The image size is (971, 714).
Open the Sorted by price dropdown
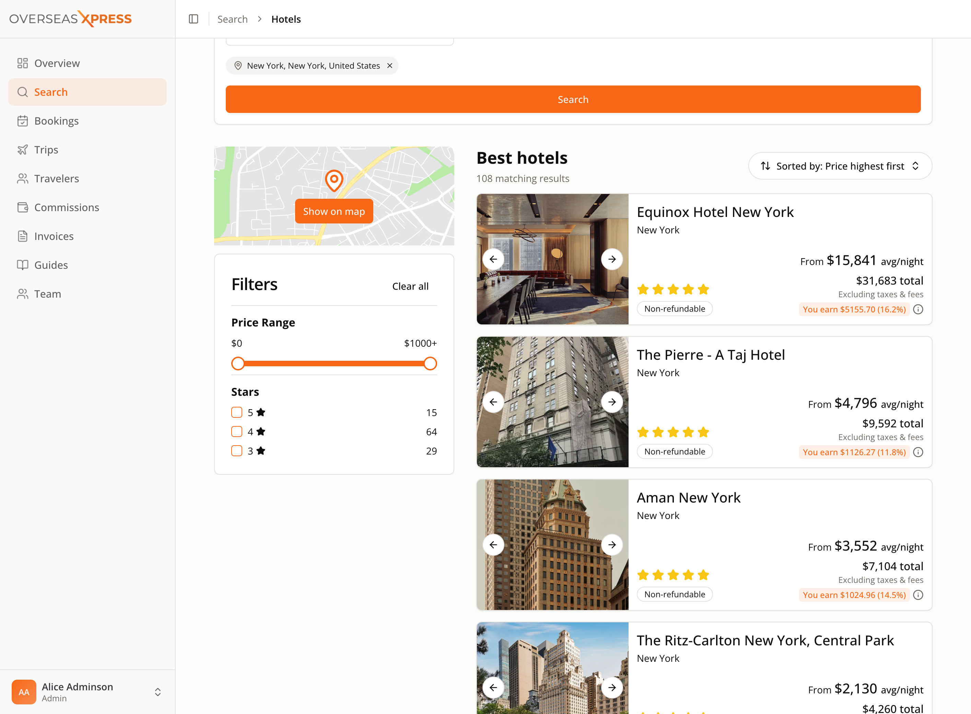[x=840, y=166]
